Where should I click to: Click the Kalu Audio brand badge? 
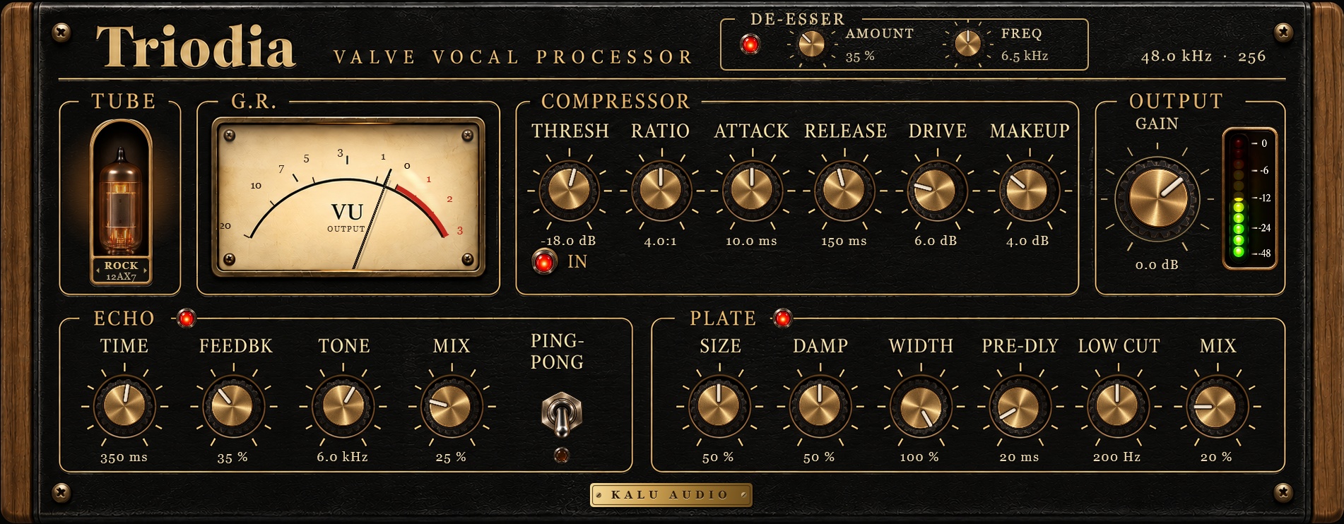tap(671, 495)
